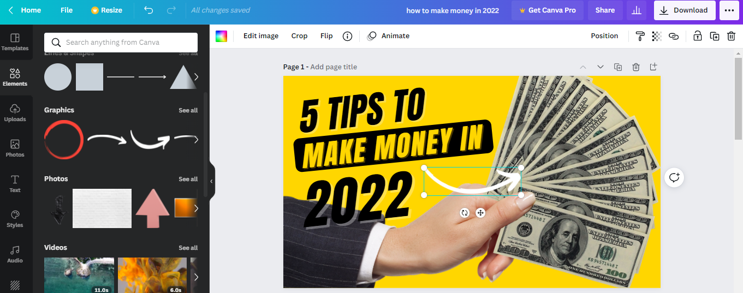Click See all next to Photos
Screen dimensions: 743x293
188,179
